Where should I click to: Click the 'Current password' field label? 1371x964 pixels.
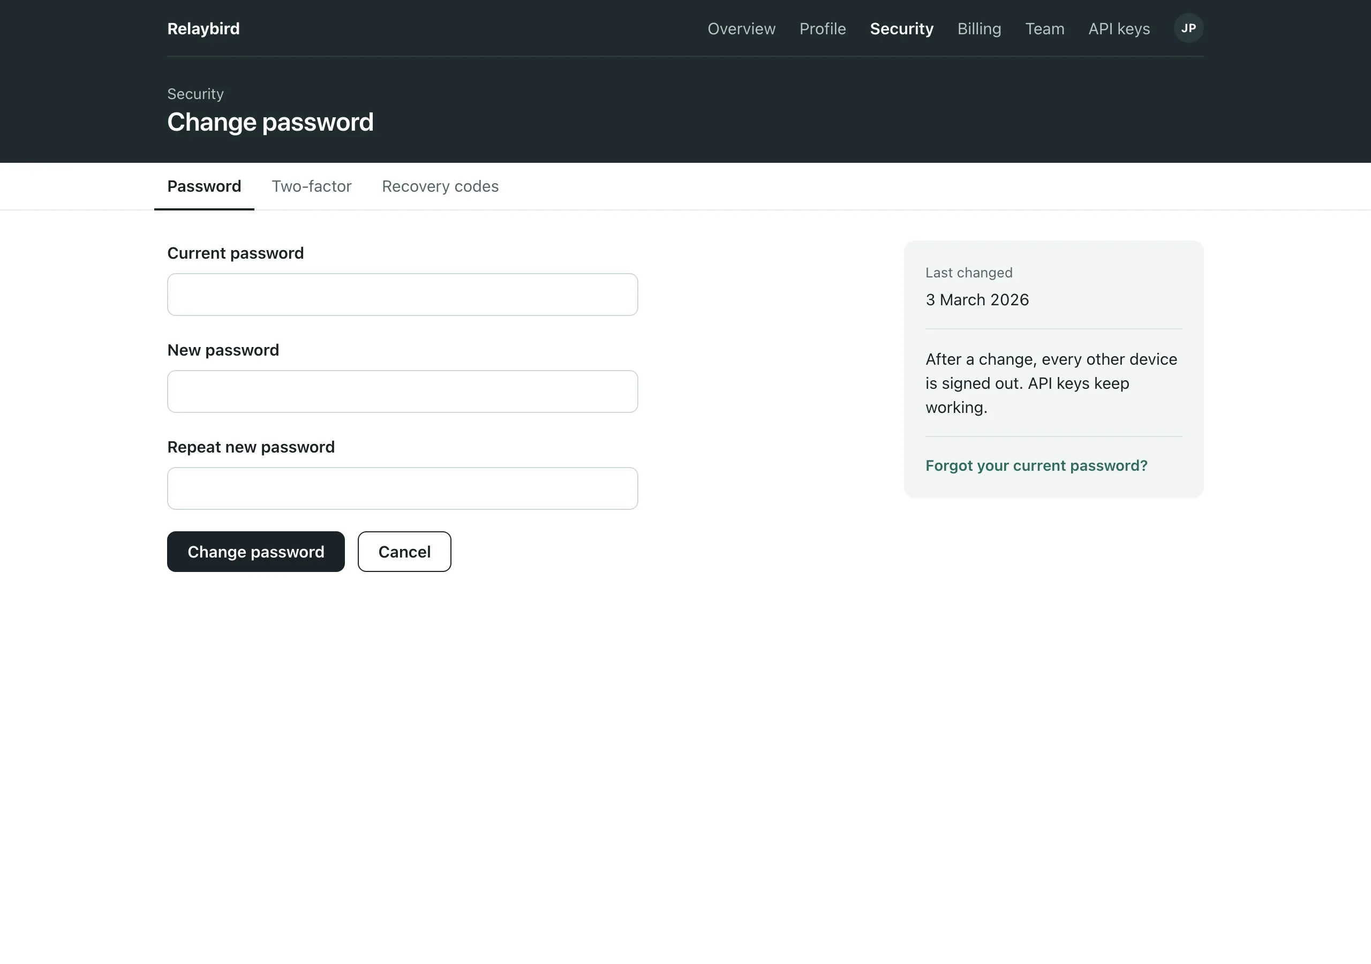[235, 253]
